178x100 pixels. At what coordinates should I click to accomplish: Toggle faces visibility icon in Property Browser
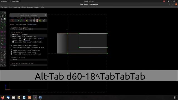(27, 20)
